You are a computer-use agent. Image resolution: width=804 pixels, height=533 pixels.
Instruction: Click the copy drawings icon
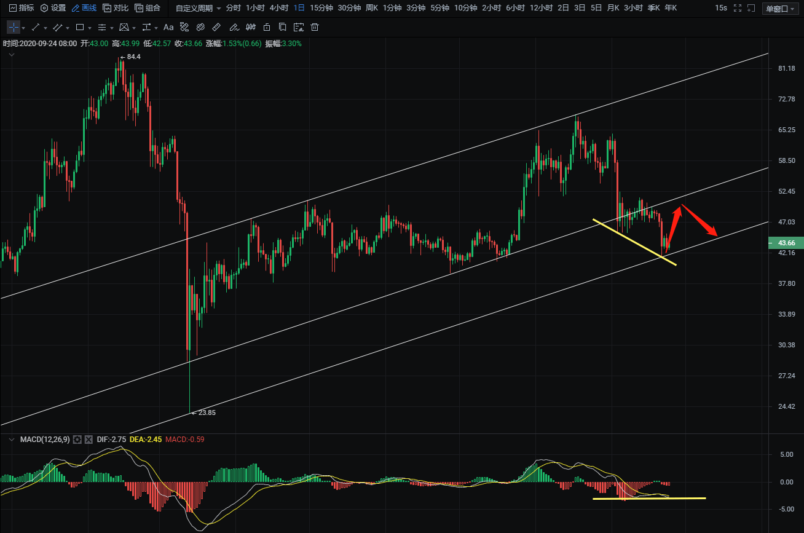(x=282, y=28)
